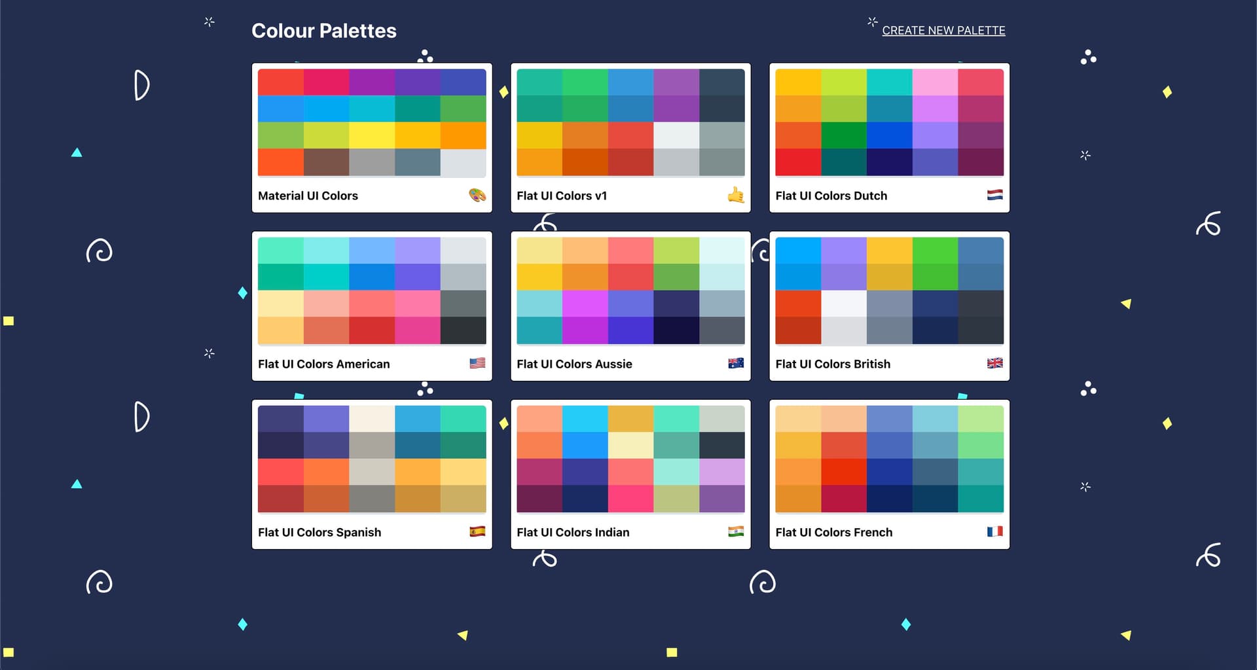Open the Flat UI Colors Dutch palette thumbnail
Screen dimensions: 1257x670
(889, 122)
